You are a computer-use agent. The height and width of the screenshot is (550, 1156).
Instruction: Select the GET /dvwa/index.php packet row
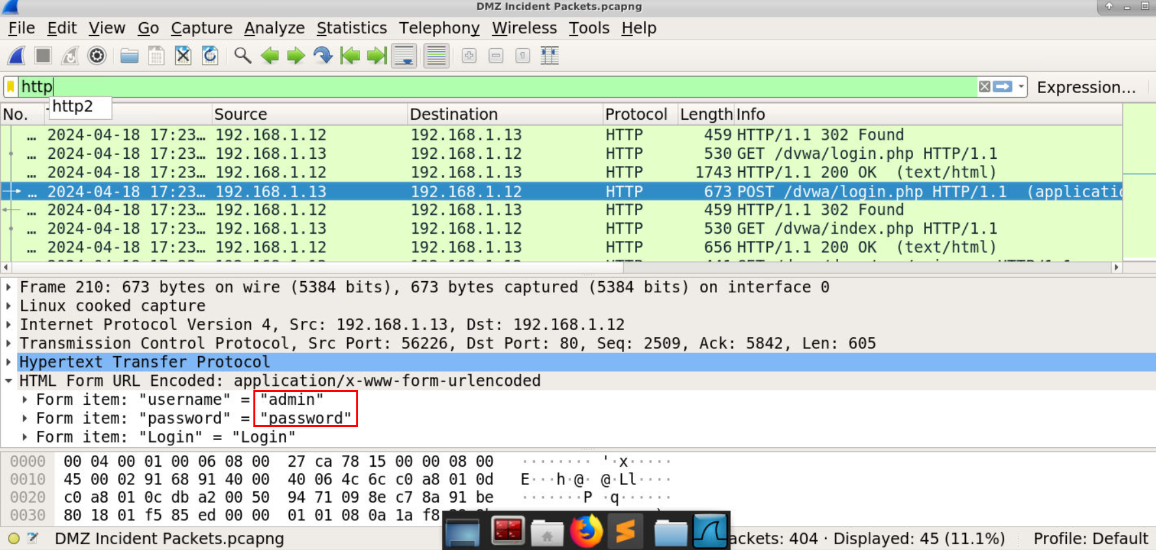tap(561, 228)
